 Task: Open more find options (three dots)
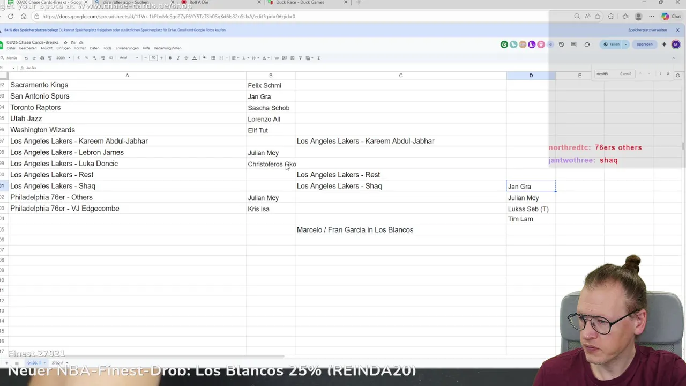click(660, 73)
